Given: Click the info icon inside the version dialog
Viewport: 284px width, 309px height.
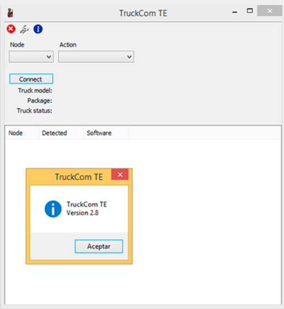Looking at the screenshot, I should click(x=53, y=209).
